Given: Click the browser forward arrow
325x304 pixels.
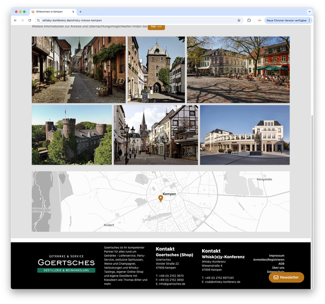Looking at the screenshot, I should click(x=22, y=20).
